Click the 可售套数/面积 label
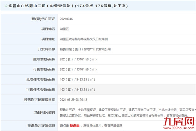The height and width of the screenshot is (131, 196). 44,70
